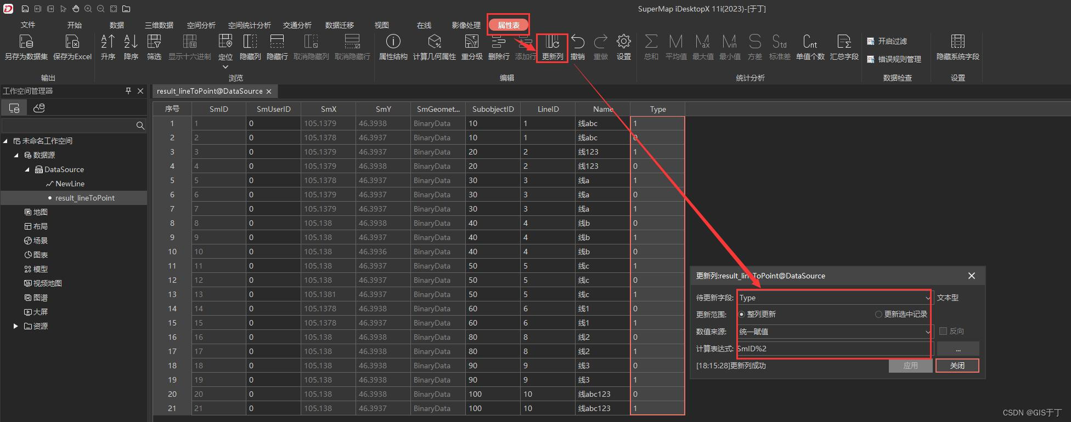Viewport: 1071px width, 422px height.
Task: Switch to the 视图 ribbon tab
Action: click(x=382, y=25)
